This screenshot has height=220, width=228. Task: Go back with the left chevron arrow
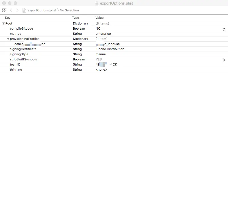(x=11, y=10)
